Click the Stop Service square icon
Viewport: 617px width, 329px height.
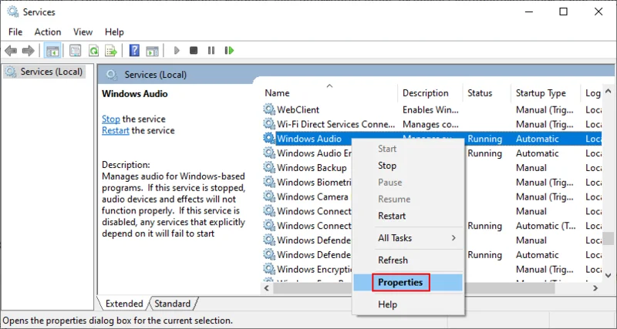pos(194,50)
